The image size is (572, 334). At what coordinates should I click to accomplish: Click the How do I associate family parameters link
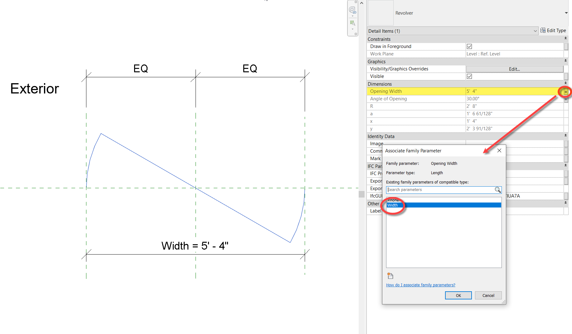click(x=420, y=285)
